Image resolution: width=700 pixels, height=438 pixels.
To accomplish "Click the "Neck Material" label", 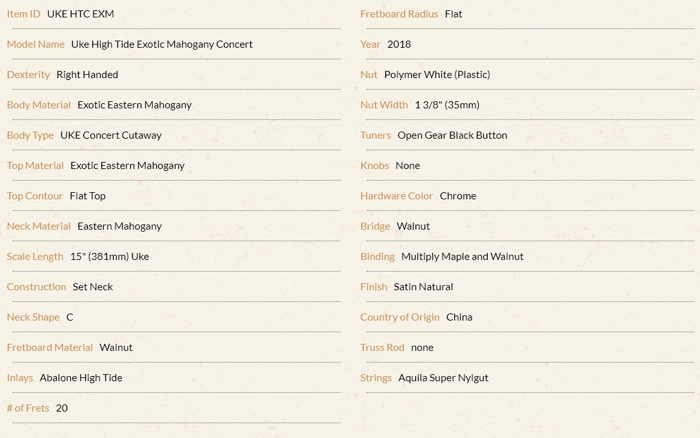I will pyautogui.click(x=39, y=226).
